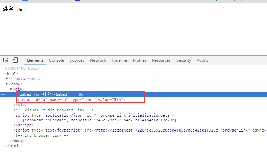Click the appName Chrome JSON text line
This screenshot has height=152, width=267.
99,120
